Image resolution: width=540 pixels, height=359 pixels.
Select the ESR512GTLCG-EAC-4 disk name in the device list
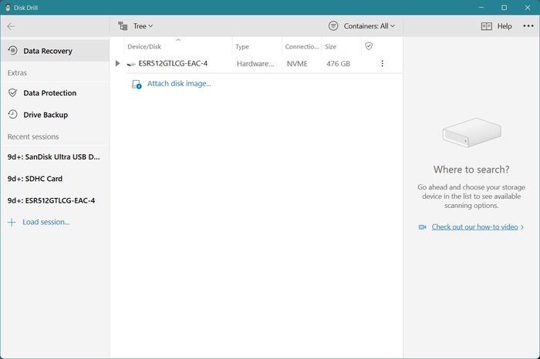[x=173, y=63]
